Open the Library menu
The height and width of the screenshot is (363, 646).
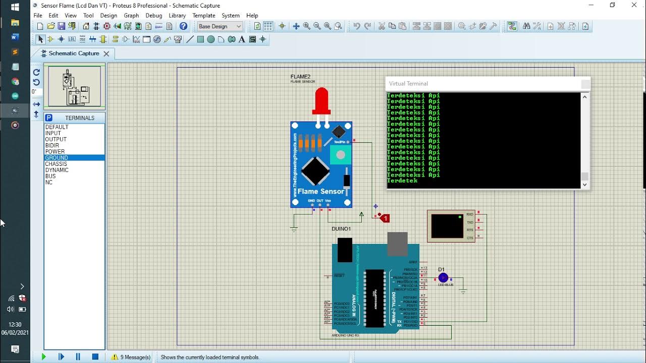tap(177, 16)
